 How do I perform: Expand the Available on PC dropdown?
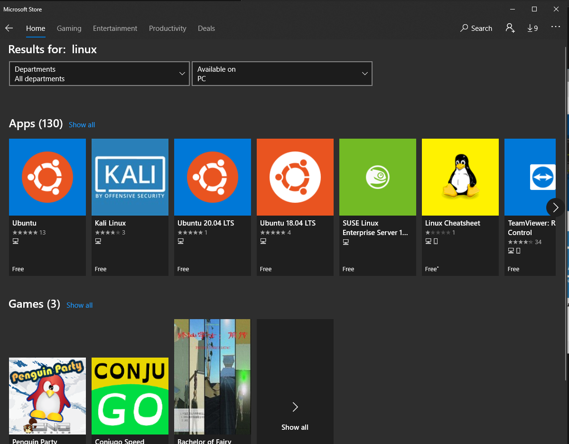click(282, 74)
